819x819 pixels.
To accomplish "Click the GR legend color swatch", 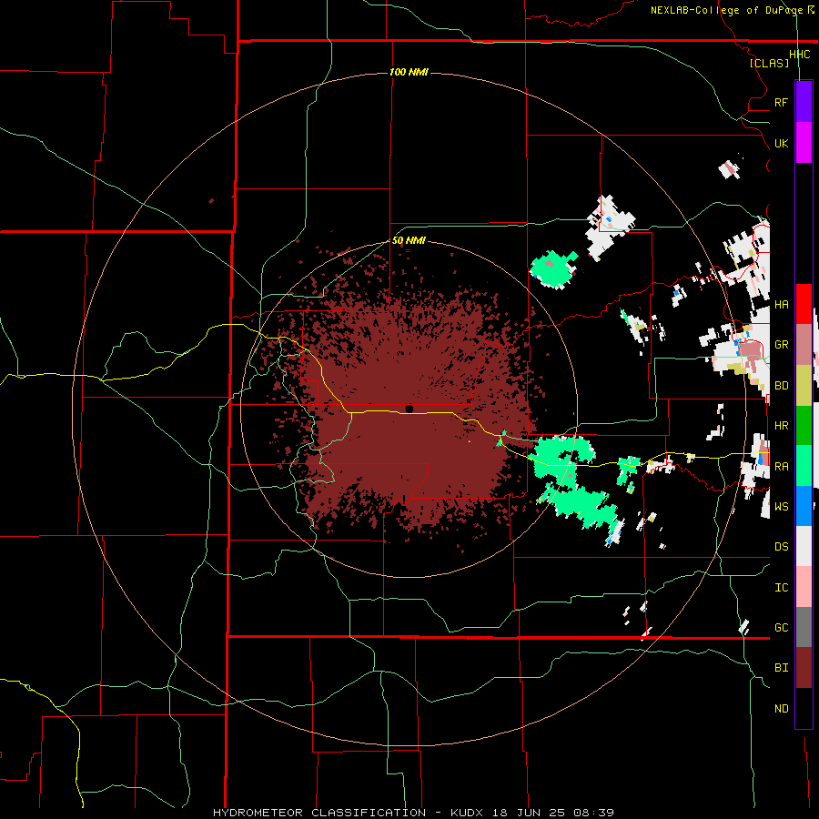I will (x=804, y=345).
